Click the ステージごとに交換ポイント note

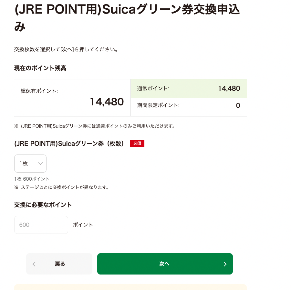pos(61,187)
